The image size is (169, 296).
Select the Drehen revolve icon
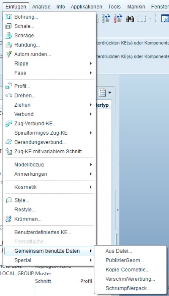(9, 95)
